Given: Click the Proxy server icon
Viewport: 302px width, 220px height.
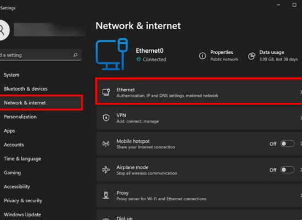Looking at the screenshot, I should [x=106, y=195].
